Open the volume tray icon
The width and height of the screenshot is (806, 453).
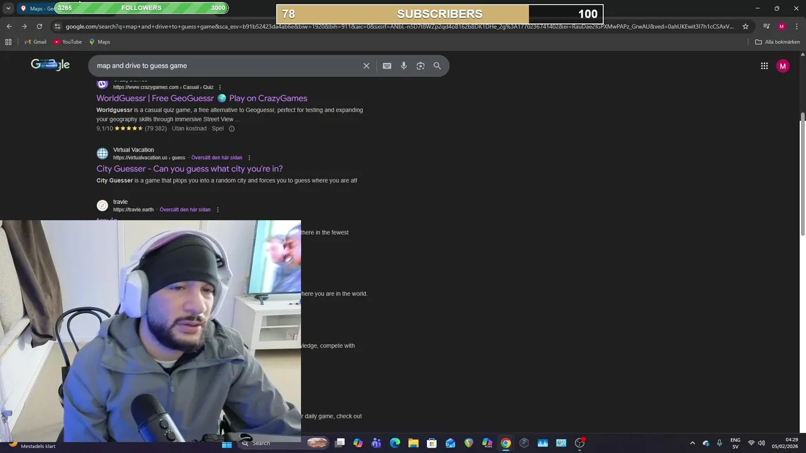pos(761,443)
